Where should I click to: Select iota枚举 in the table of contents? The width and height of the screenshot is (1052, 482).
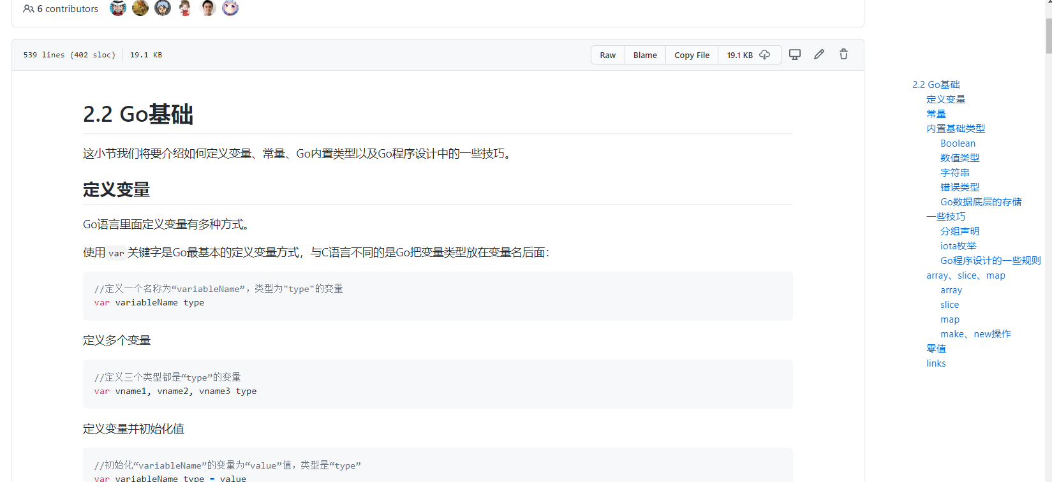click(x=958, y=246)
